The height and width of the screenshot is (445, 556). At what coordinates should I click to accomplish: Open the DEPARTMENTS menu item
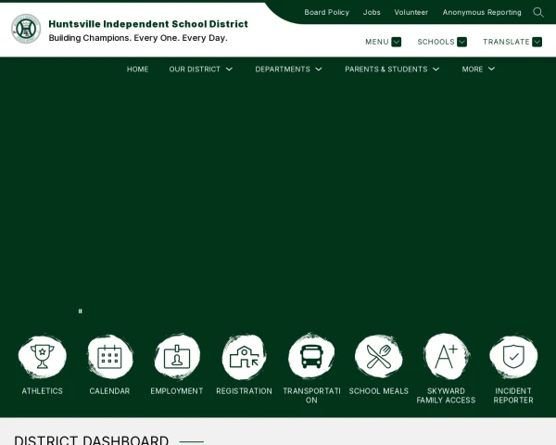[283, 70]
